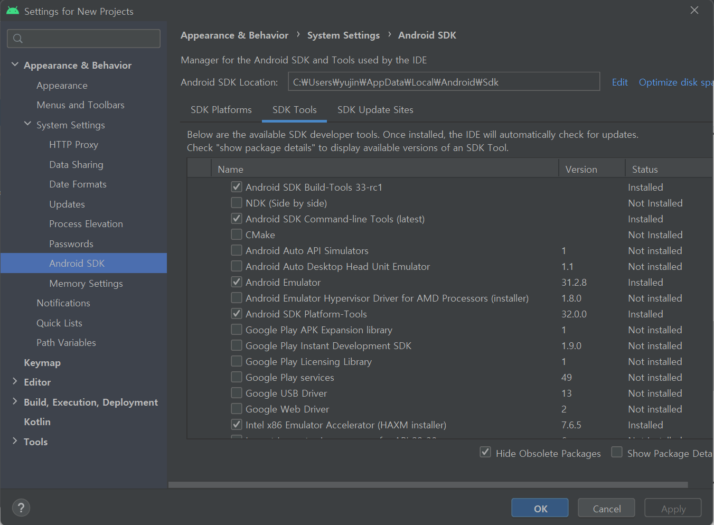Open Memory Settings page
Image resolution: width=714 pixels, height=525 pixels.
tap(86, 284)
